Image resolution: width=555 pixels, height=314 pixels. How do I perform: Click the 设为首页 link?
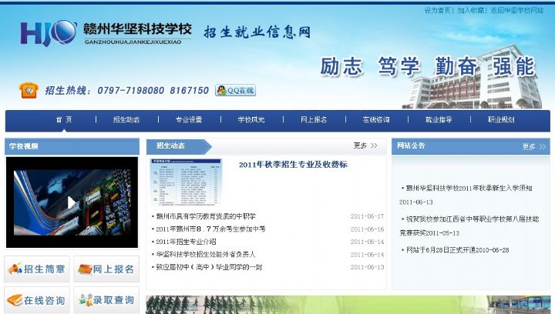click(x=437, y=10)
